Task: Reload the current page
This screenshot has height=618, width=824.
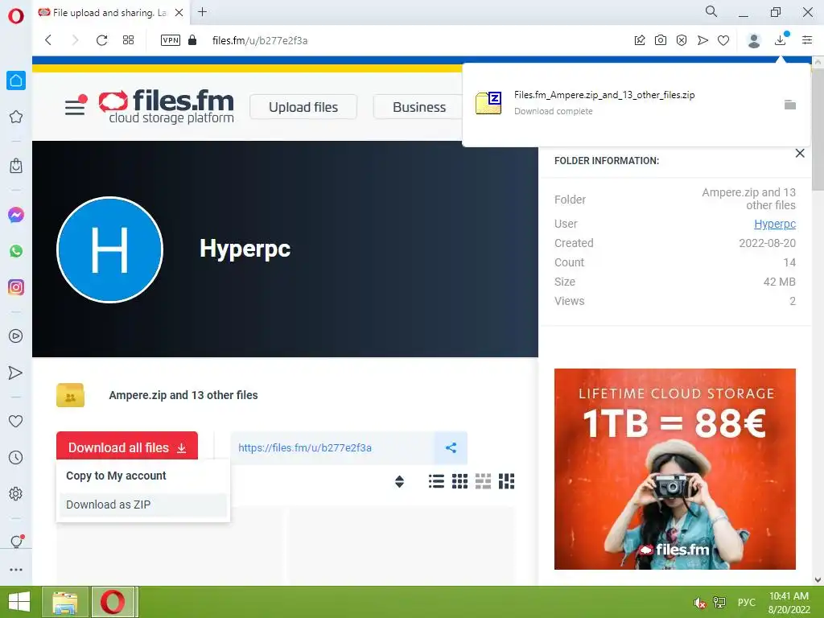Action: pyautogui.click(x=102, y=40)
